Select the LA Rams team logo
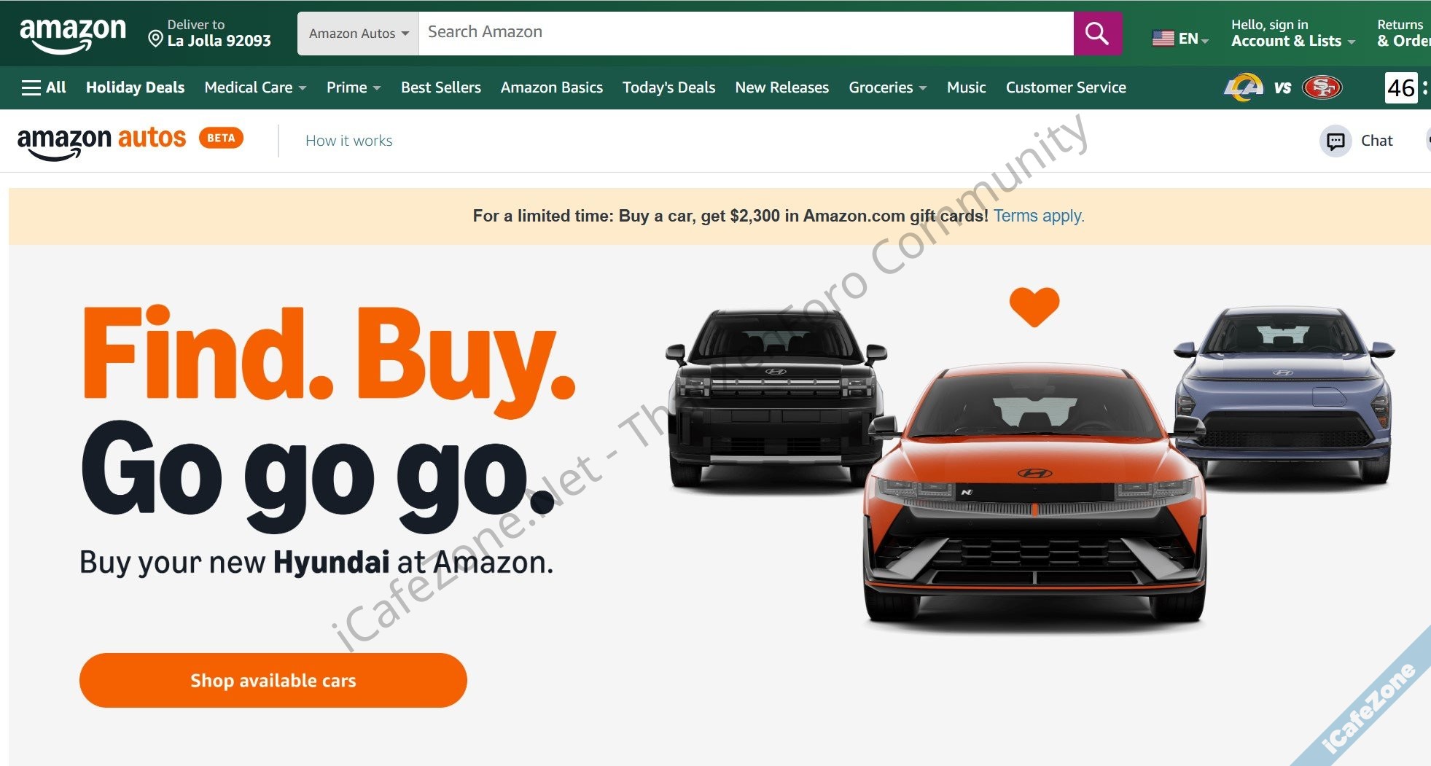The width and height of the screenshot is (1431, 766). [x=1243, y=87]
